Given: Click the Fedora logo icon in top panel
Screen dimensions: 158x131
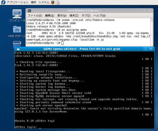Looking at the screenshot, I should pyautogui.click(x=3, y=2).
